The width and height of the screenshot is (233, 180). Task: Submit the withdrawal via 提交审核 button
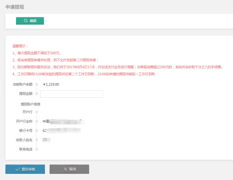coord(25,169)
